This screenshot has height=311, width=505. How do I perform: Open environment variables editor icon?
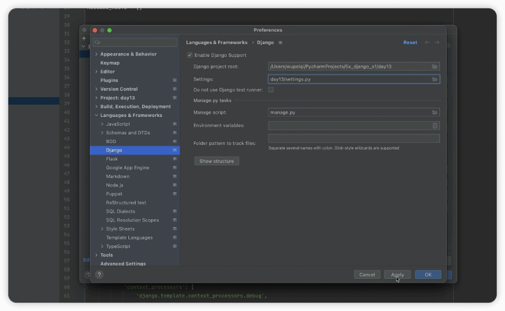pos(434,126)
